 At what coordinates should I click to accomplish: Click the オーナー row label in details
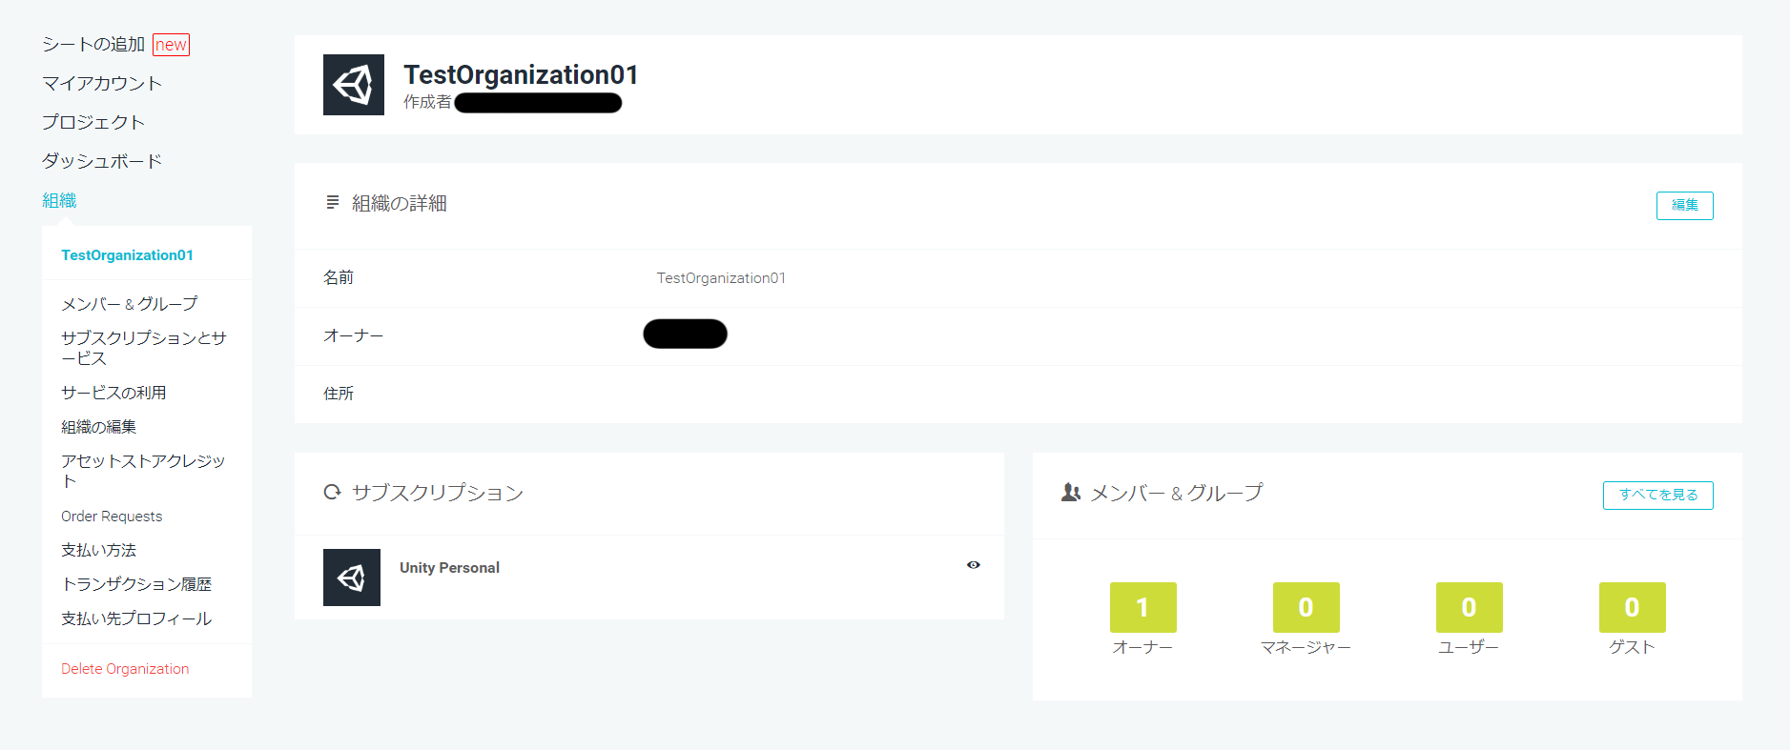pyautogui.click(x=354, y=335)
